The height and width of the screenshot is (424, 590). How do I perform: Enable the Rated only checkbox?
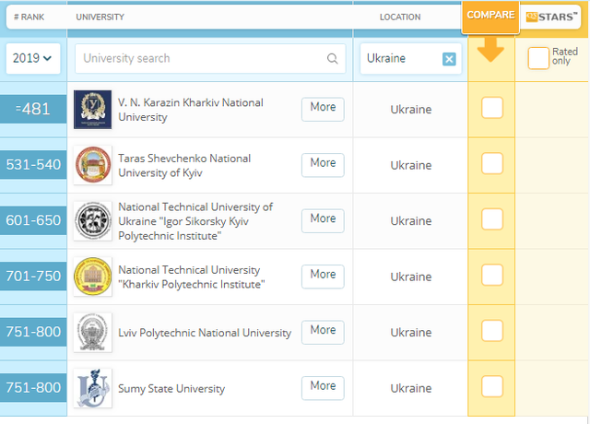click(x=538, y=58)
